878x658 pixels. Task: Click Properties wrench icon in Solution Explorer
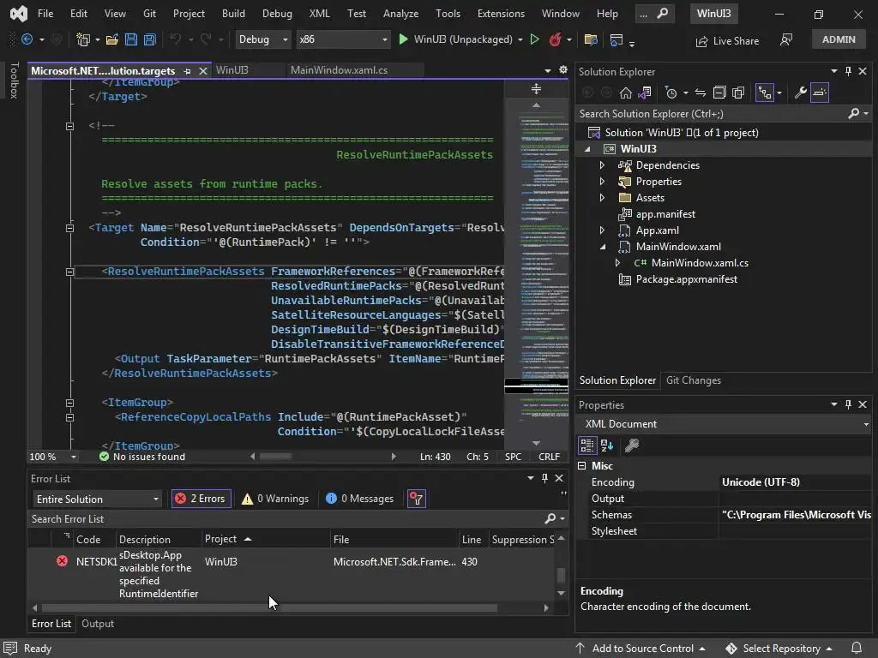pos(801,93)
